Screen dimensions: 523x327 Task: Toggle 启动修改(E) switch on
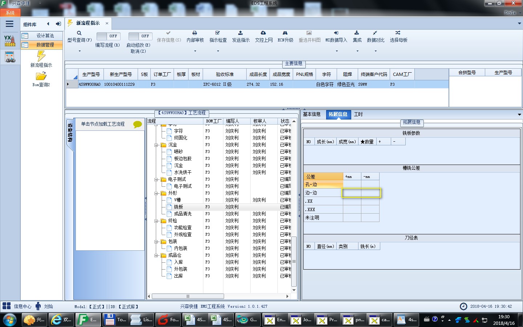pos(140,36)
